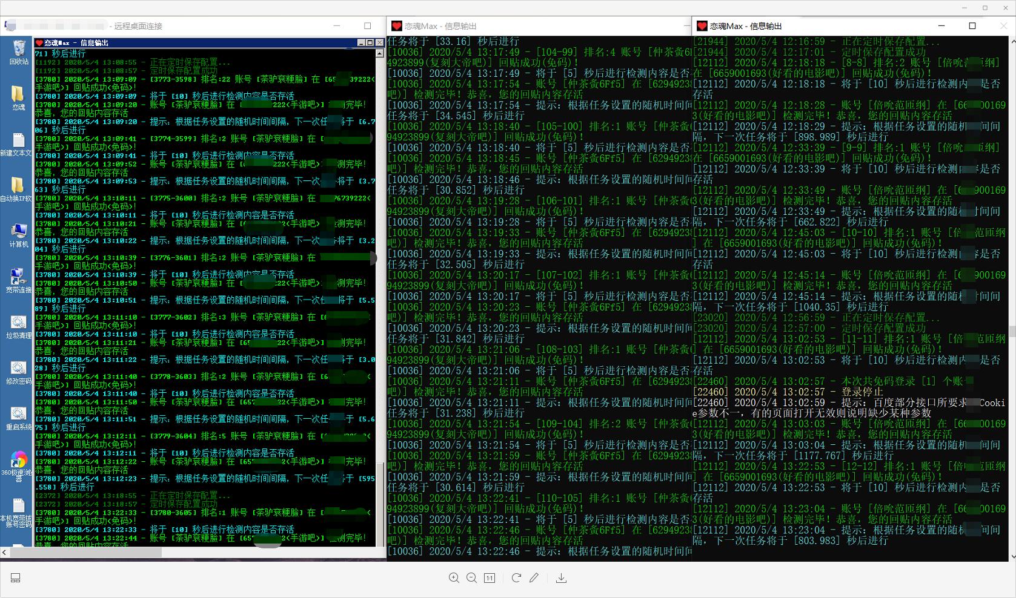
Task: Click the thumbnail layout icon at bottom left
Action: tap(16, 578)
